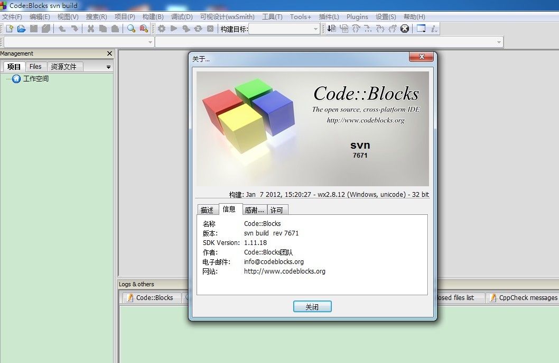Viewport: 559px width, 363px height.
Task: Switch to the 资源文件 tab
Action: tap(64, 67)
